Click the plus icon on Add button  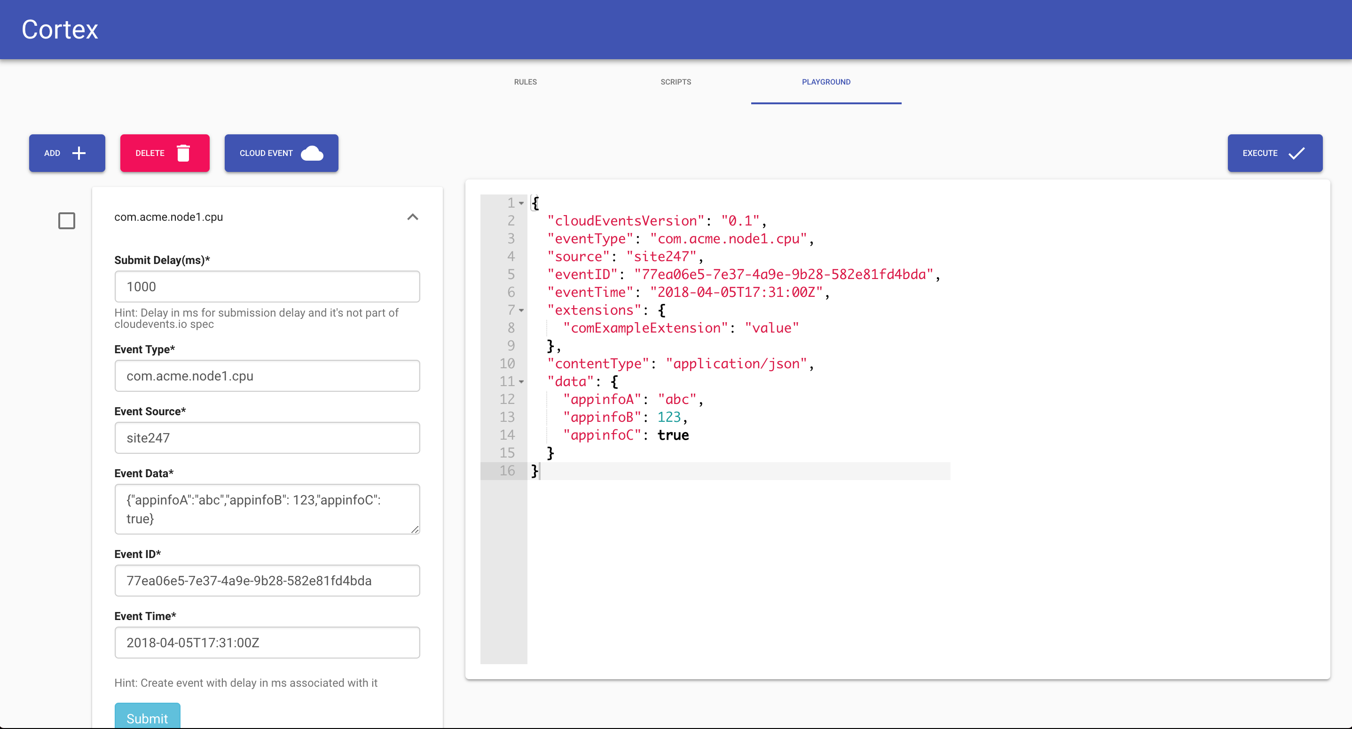coord(79,153)
